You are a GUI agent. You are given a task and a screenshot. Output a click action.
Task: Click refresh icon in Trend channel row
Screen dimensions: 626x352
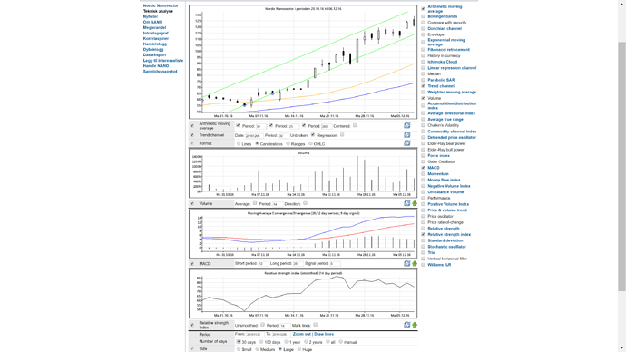pyautogui.click(x=406, y=134)
